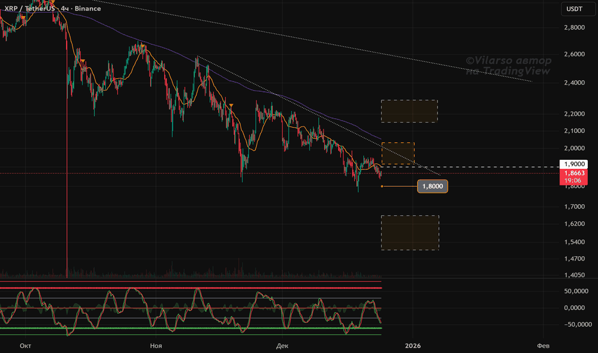Click the 2,6000 price axis label
This screenshot has width=598, height=353.
tap(574, 54)
